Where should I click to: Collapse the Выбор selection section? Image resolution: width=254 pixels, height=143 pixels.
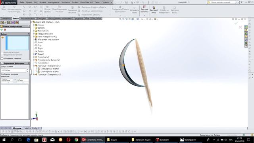tap(28, 34)
